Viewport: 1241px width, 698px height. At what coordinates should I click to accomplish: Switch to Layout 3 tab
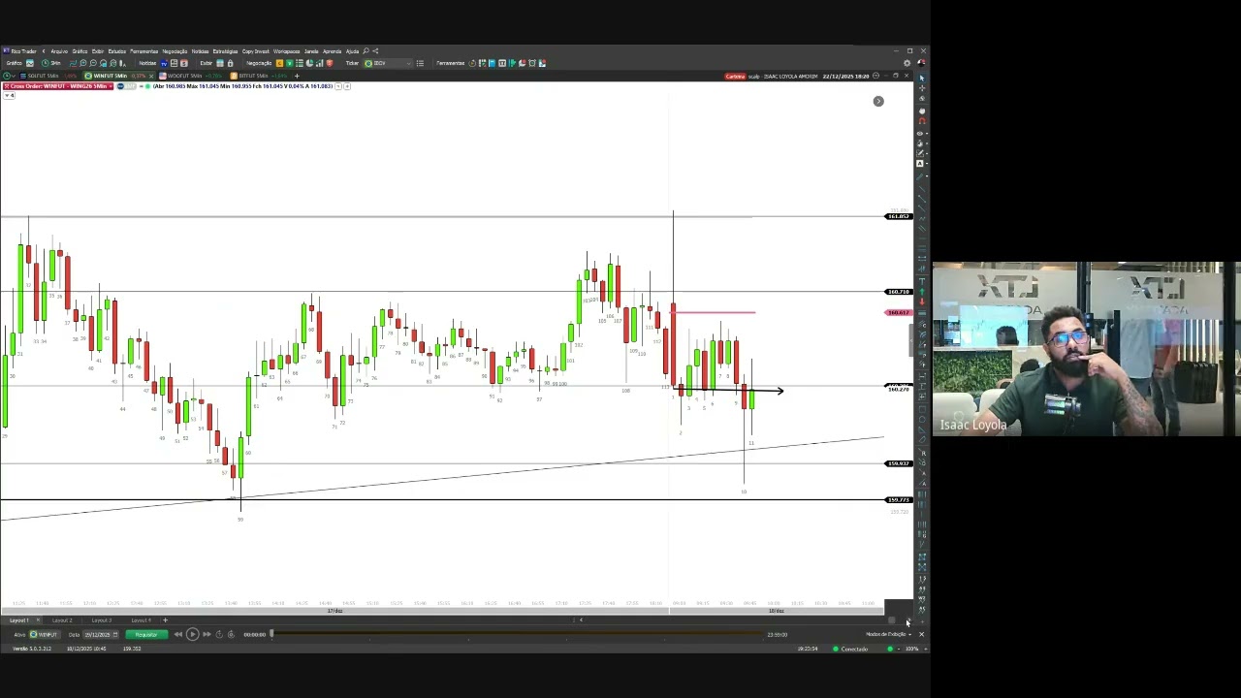(x=101, y=620)
